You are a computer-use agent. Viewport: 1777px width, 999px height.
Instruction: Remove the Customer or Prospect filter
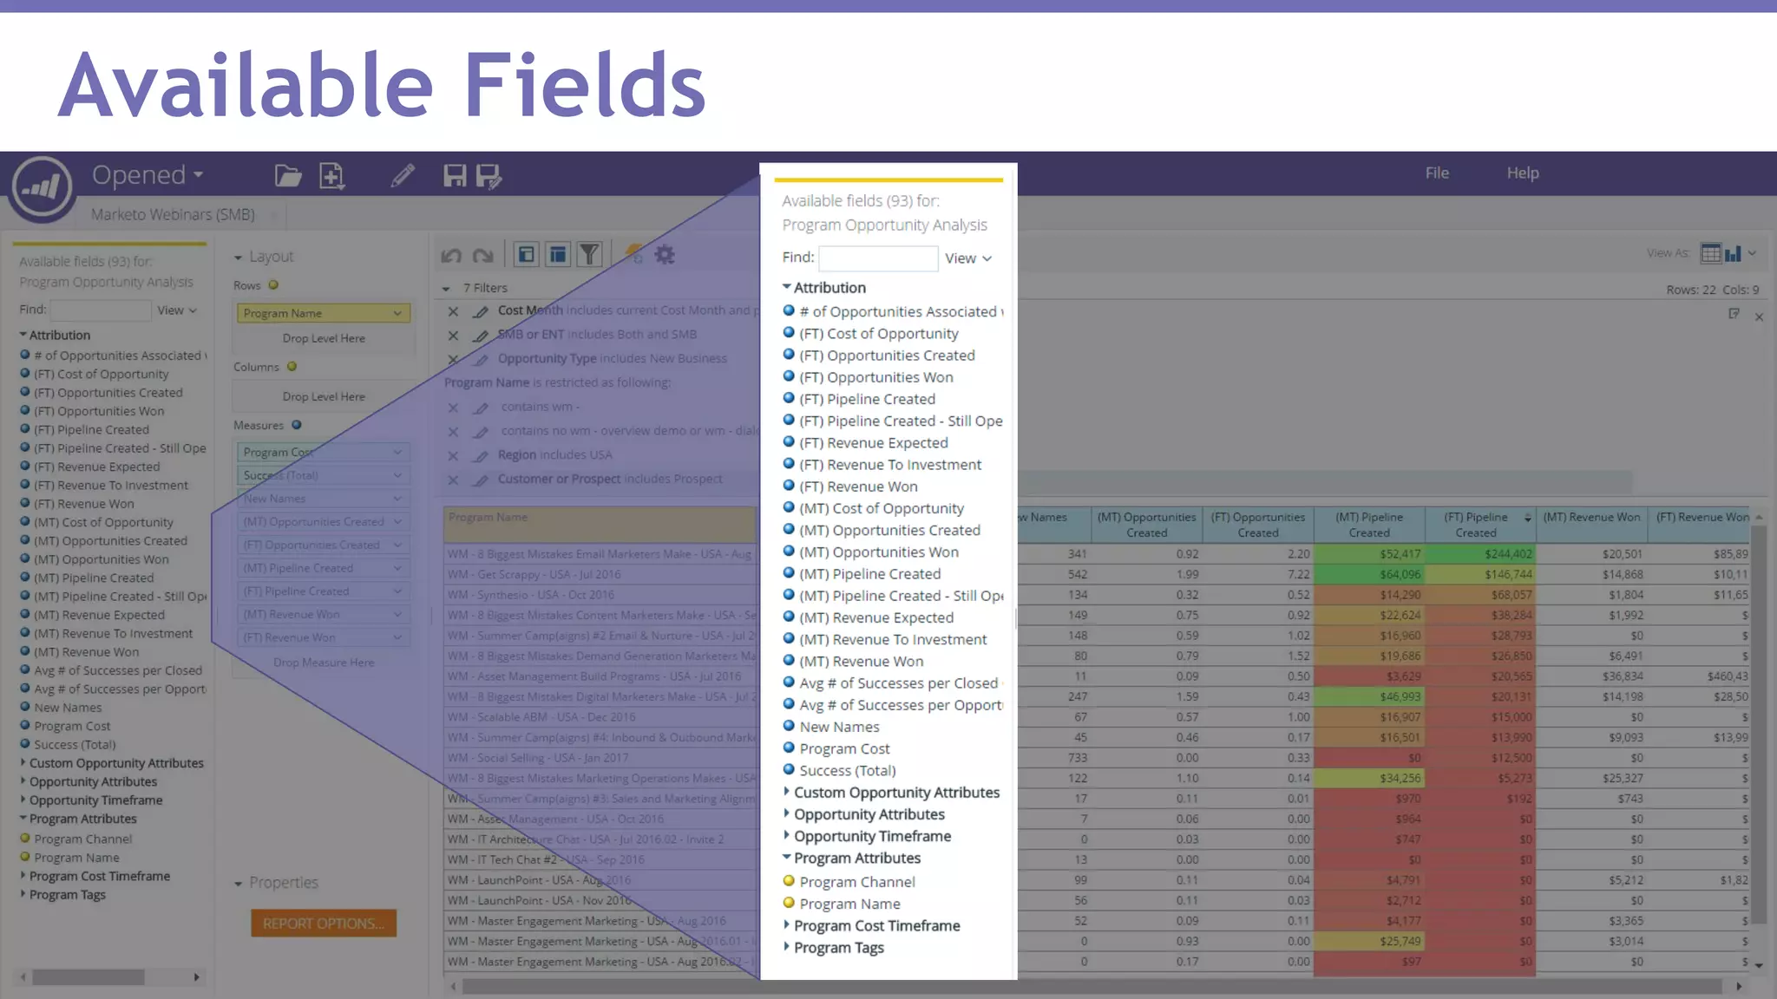tap(453, 480)
